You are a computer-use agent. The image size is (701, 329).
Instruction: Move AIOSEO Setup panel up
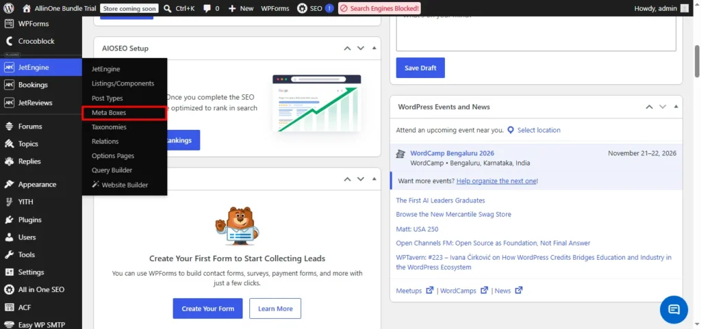(347, 48)
